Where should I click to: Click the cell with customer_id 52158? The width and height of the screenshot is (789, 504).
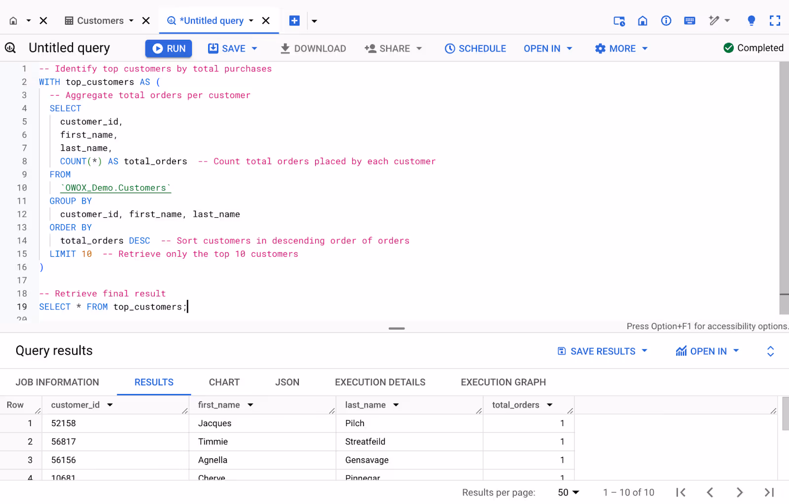click(x=115, y=423)
